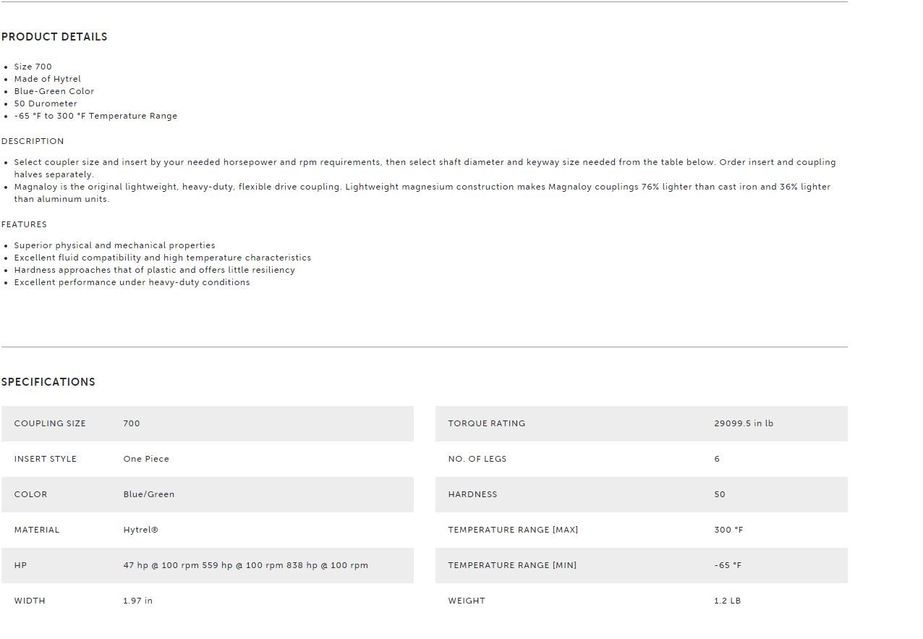Click the TEMPERATURE RANGE [MAX] label

pyautogui.click(x=513, y=530)
